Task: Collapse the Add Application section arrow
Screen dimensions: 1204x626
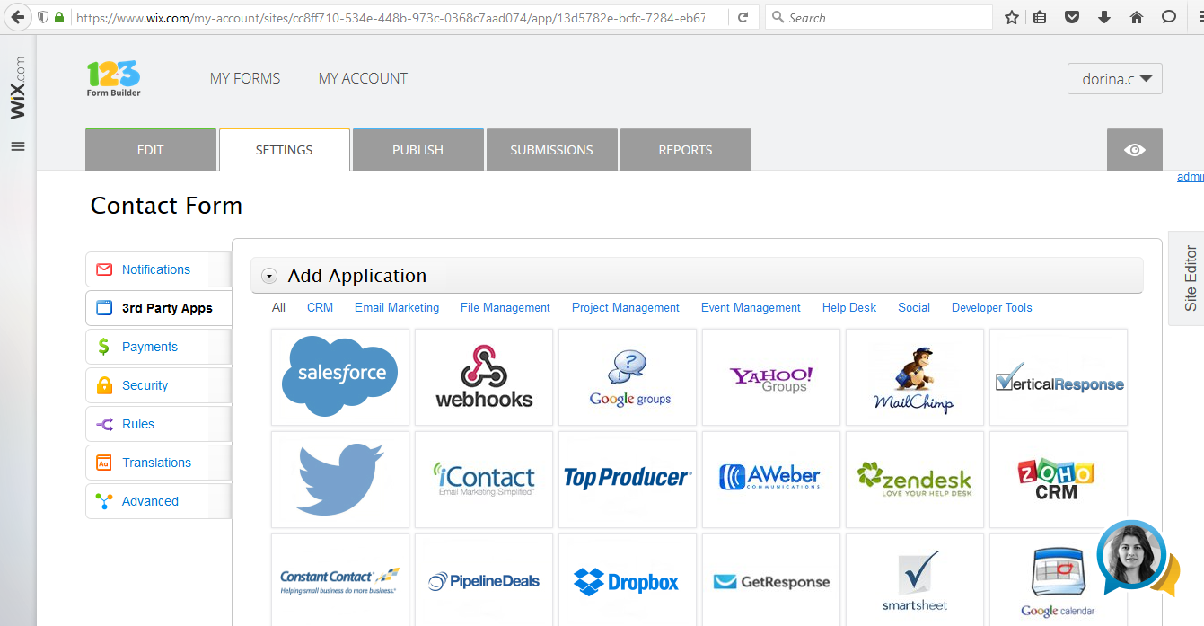Action: click(269, 276)
